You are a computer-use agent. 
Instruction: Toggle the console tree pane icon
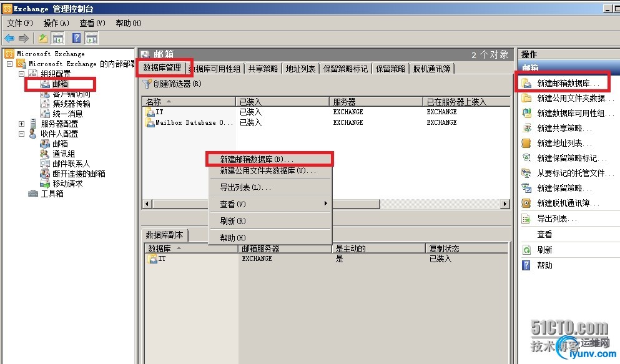coord(57,39)
